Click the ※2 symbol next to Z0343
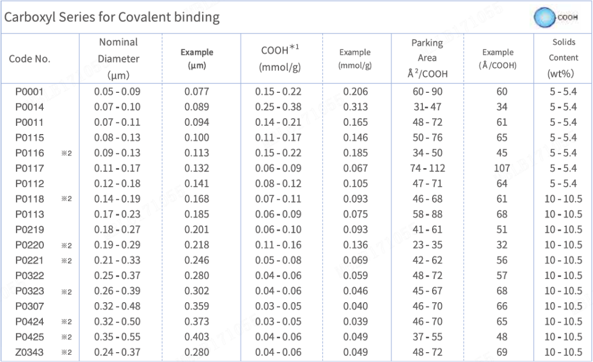The image size is (593, 362). (66, 353)
